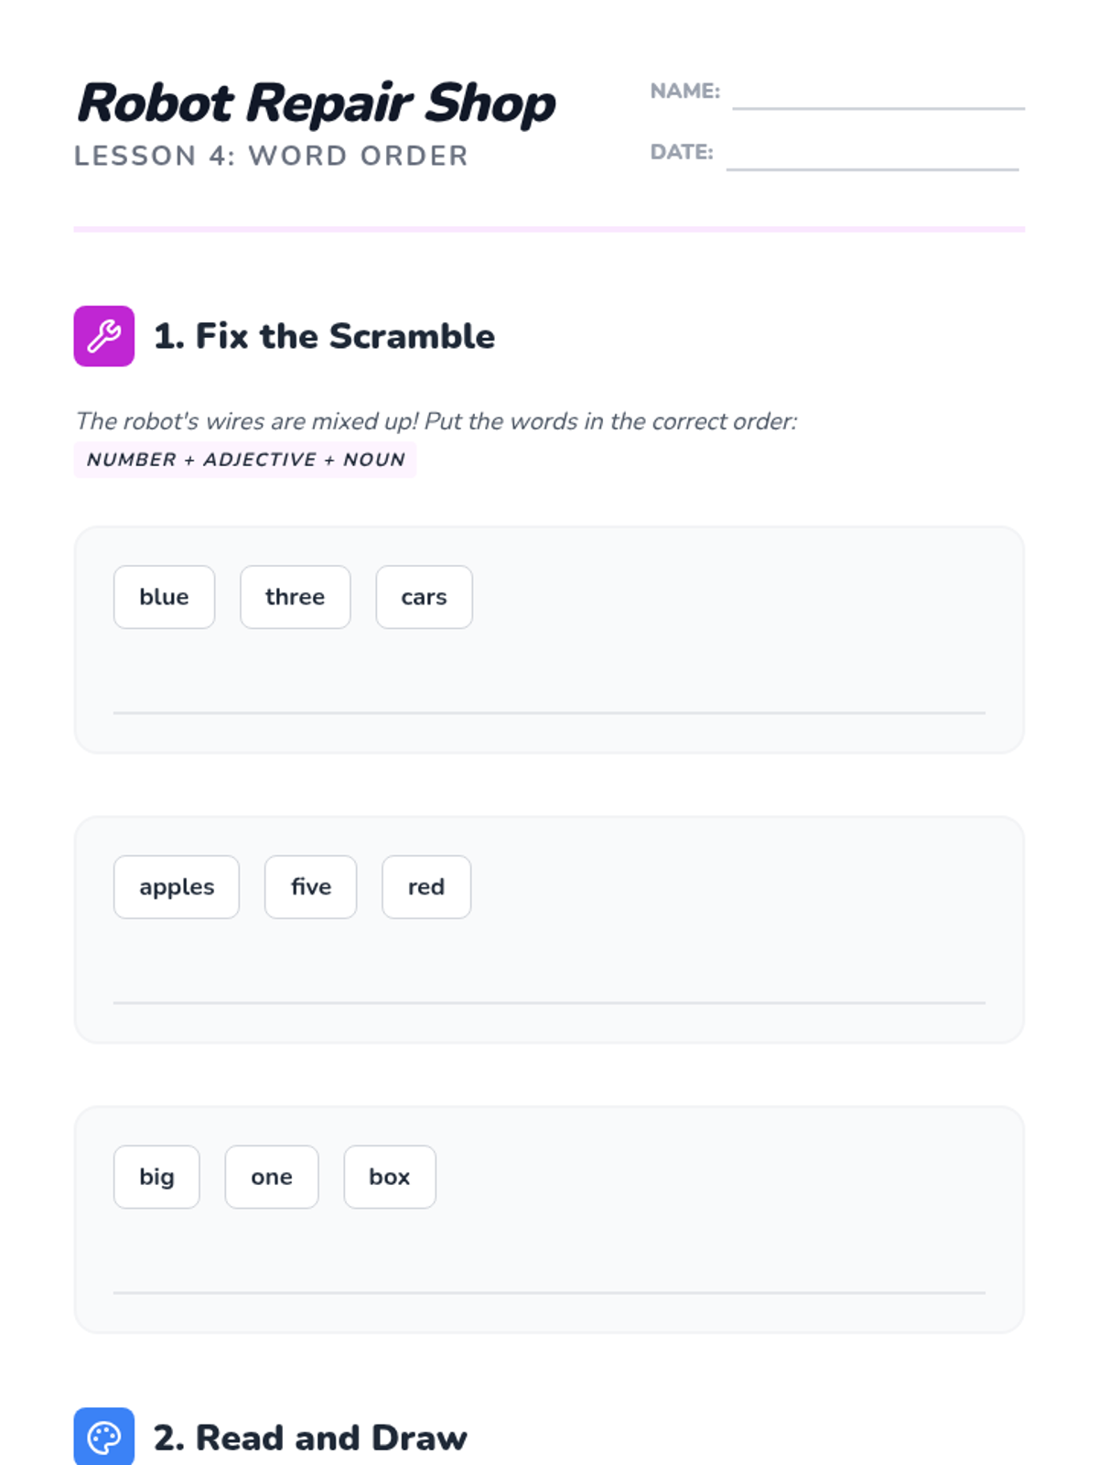Click the blue palette icon
This screenshot has height=1465, width=1098.
click(103, 1436)
